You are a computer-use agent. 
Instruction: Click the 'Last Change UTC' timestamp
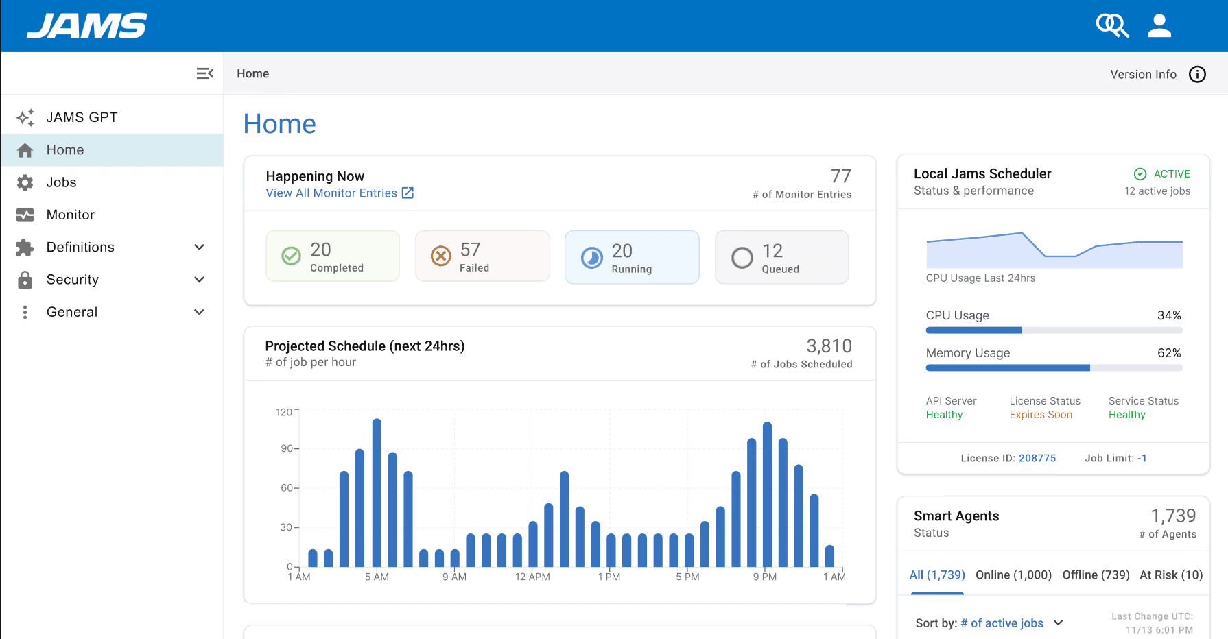tap(1153, 623)
